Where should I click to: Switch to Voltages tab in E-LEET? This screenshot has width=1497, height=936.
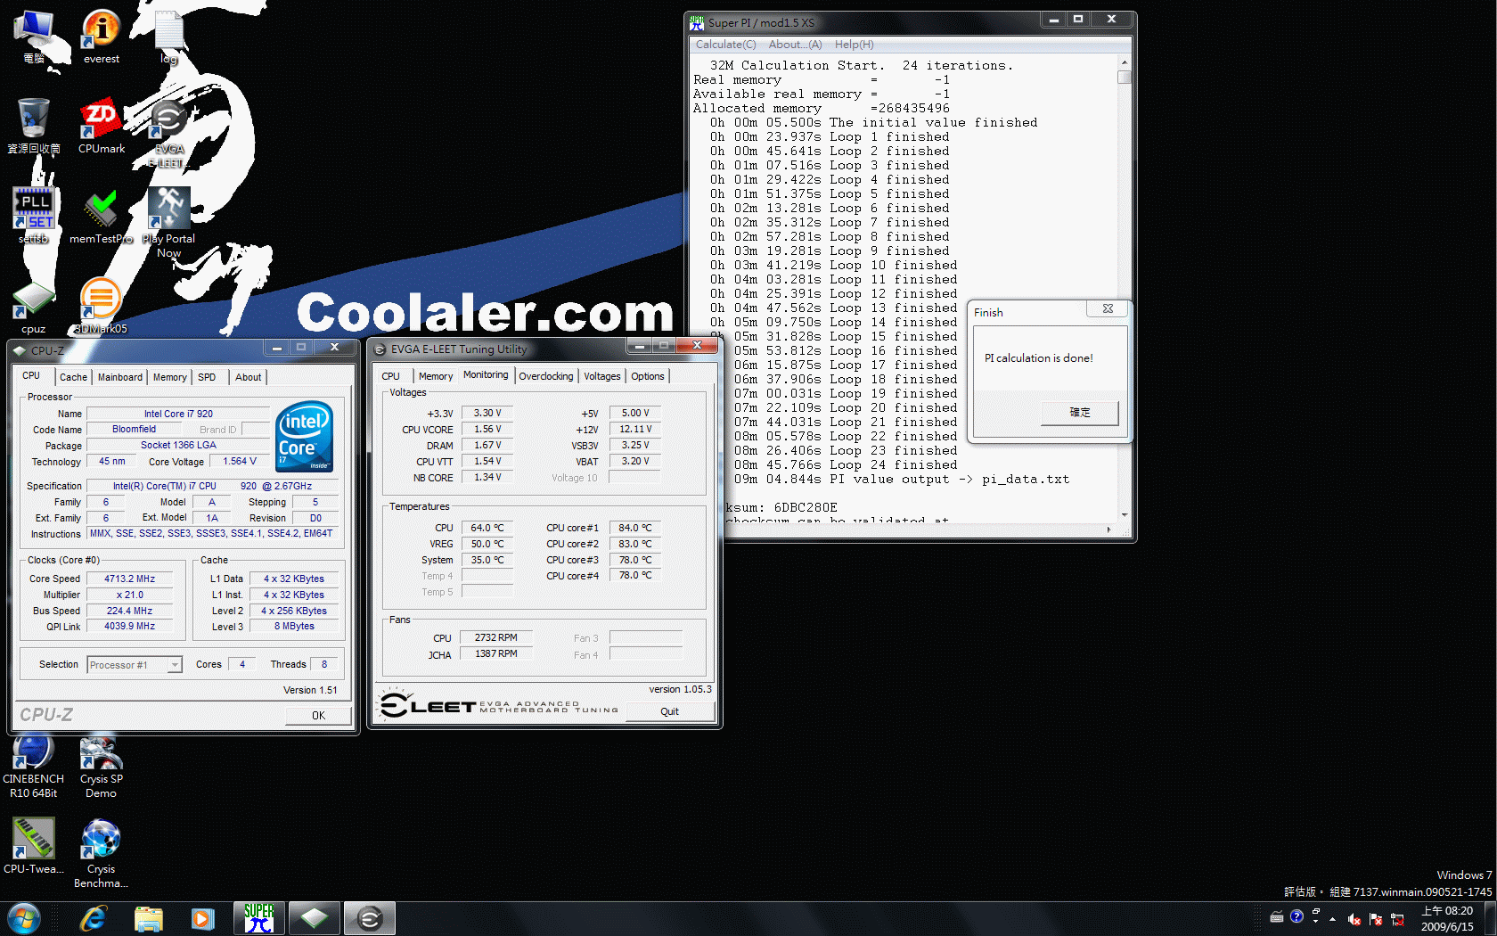coord(602,376)
